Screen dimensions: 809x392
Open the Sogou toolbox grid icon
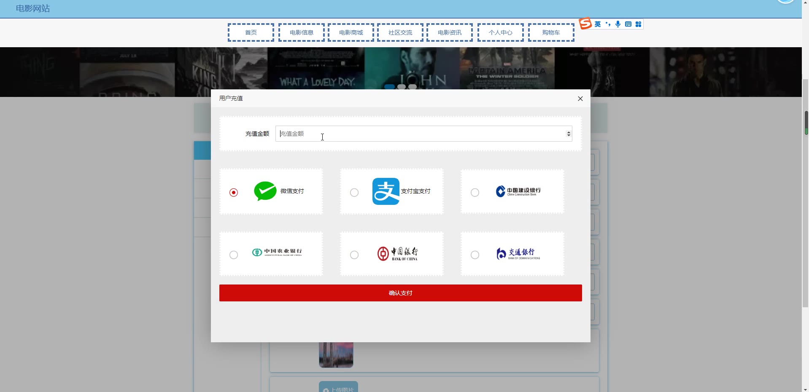(x=638, y=24)
